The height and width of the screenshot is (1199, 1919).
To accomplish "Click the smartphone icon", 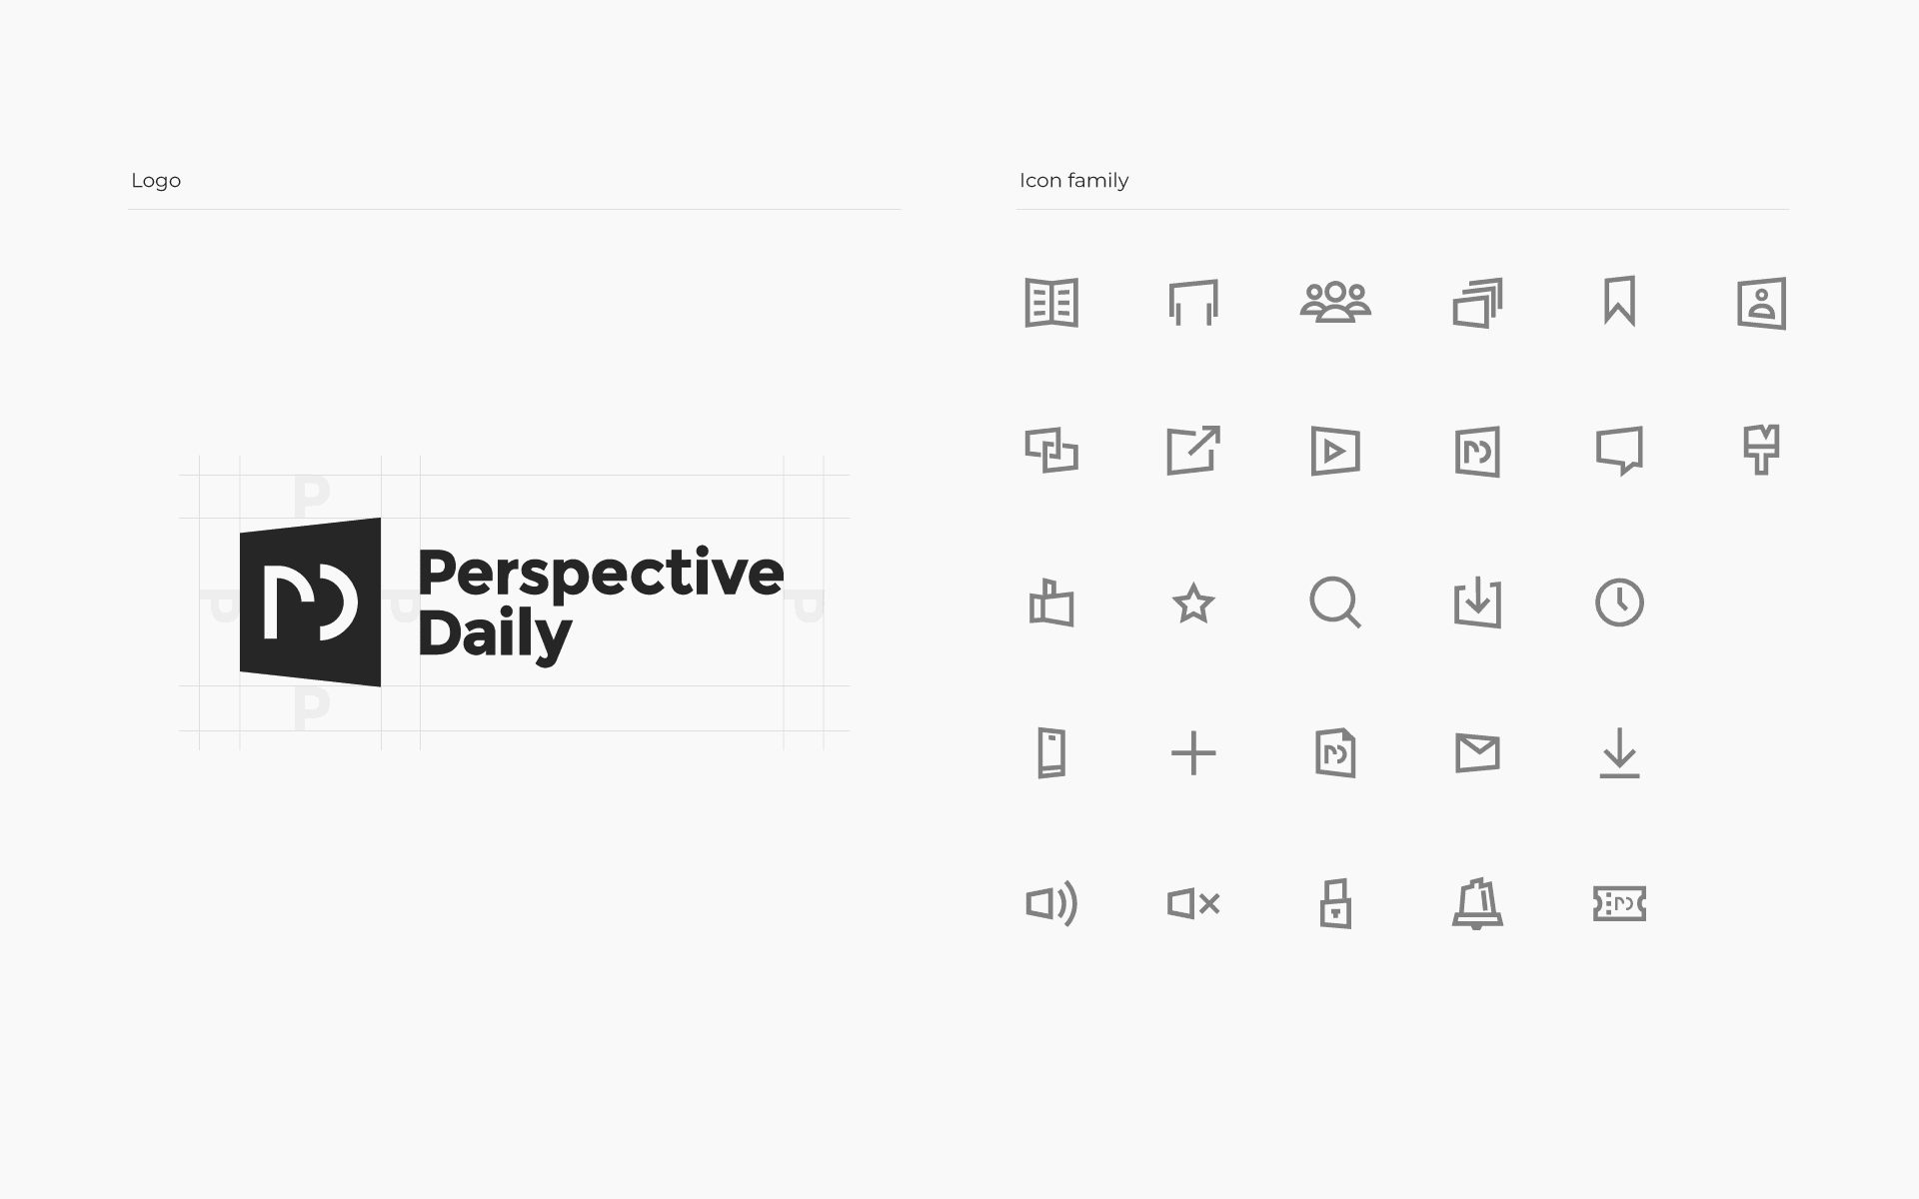I will [1051, 752].
